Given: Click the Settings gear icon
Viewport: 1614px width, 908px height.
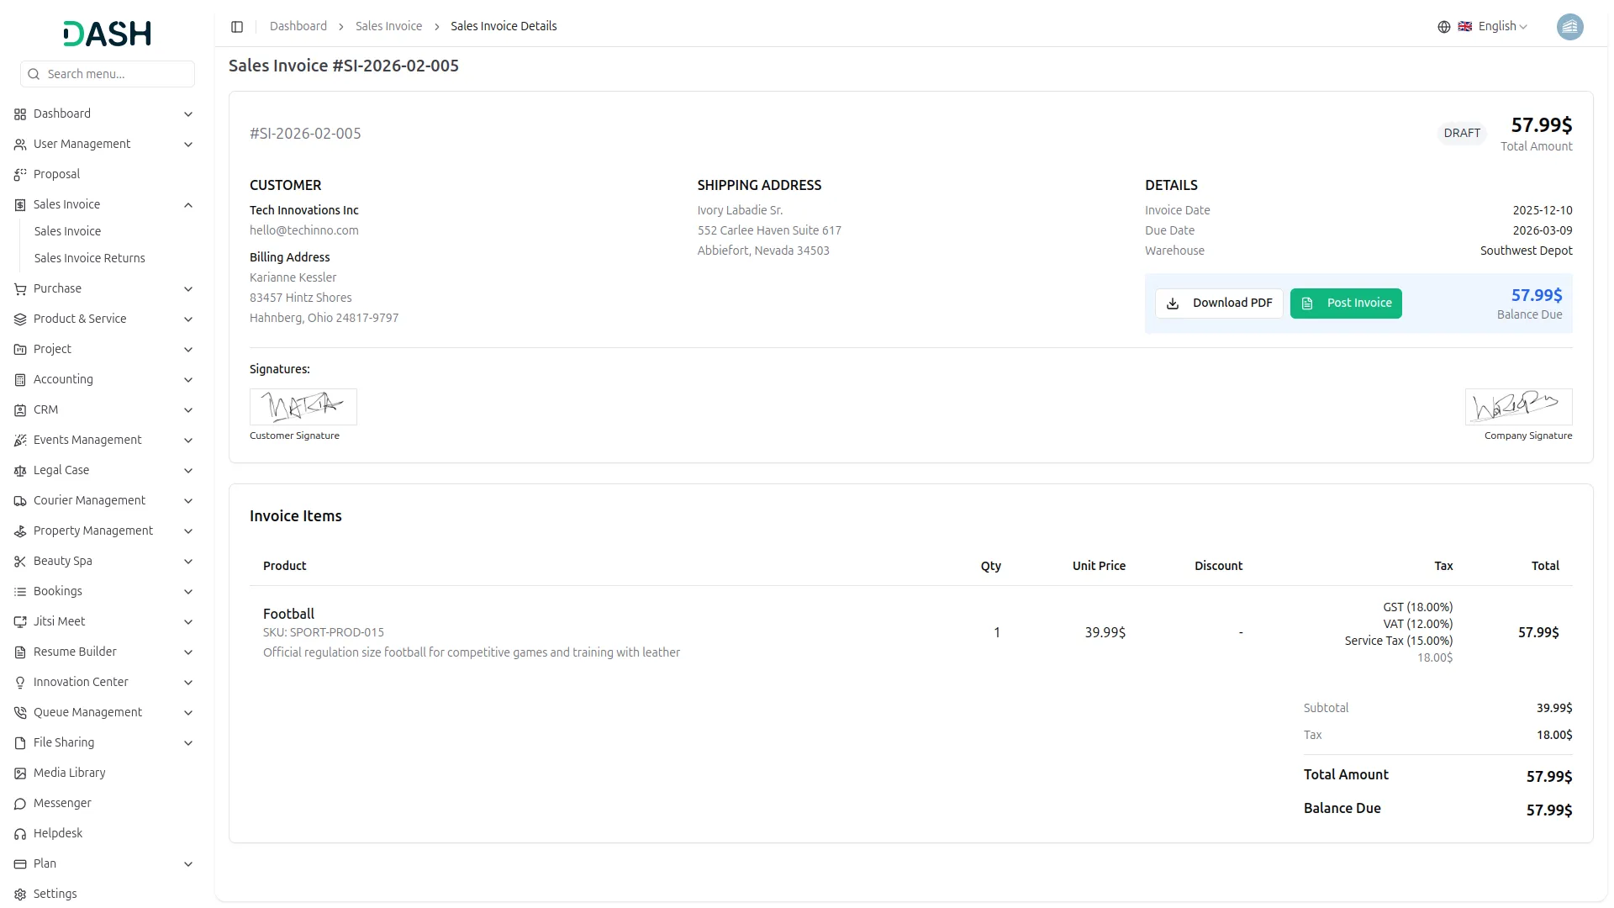Looking at the screenshot, I should 20,894.
